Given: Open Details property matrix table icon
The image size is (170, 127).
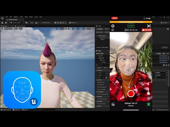Looking at the screenshot, I should [164, 65].
